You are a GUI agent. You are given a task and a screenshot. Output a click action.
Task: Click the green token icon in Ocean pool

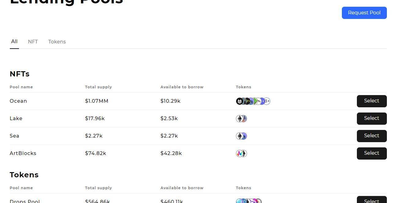point(255,101)
